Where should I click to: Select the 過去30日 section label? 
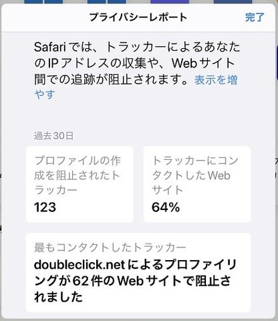click(53, 136)
